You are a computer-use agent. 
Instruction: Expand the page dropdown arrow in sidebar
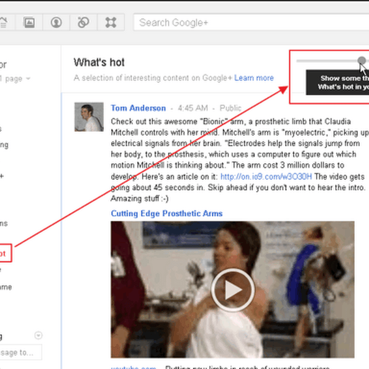click(x=28, y=78)
